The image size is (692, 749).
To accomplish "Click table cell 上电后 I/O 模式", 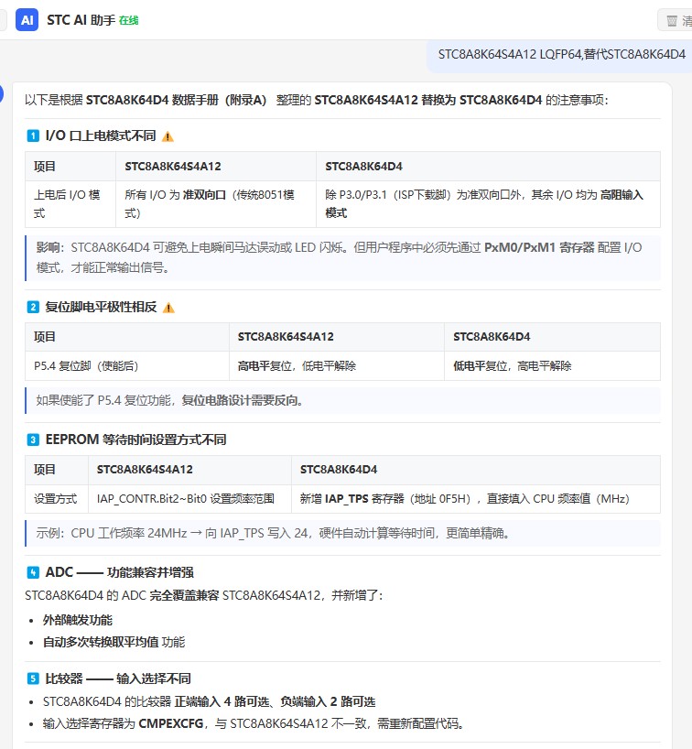I will pyautogui.click(x=70, y=204).
